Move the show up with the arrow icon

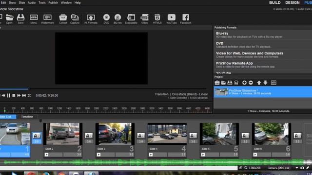259,83
